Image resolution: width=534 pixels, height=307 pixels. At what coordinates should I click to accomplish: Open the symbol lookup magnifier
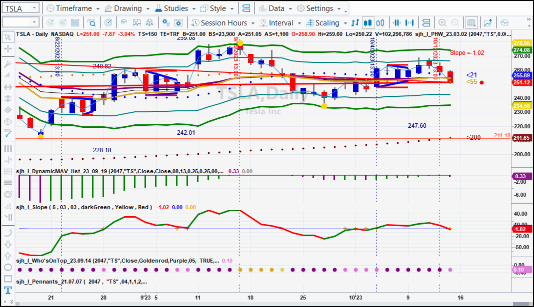point(91,23)
